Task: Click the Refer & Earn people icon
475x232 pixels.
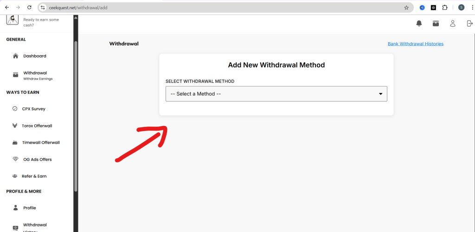Action: pos(14,176)
